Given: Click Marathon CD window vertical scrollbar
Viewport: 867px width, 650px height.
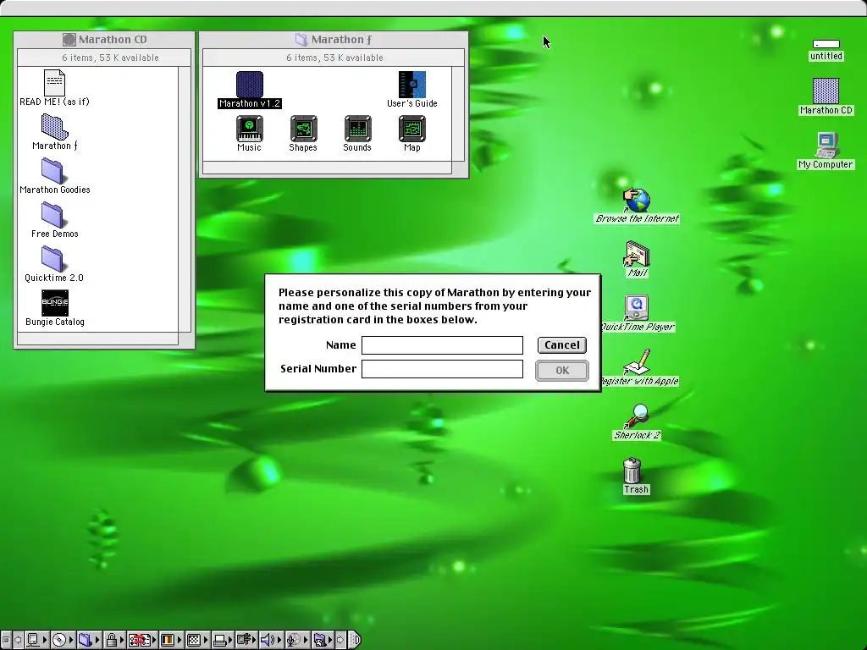Looking at the screenshot, I should point(185,199).
